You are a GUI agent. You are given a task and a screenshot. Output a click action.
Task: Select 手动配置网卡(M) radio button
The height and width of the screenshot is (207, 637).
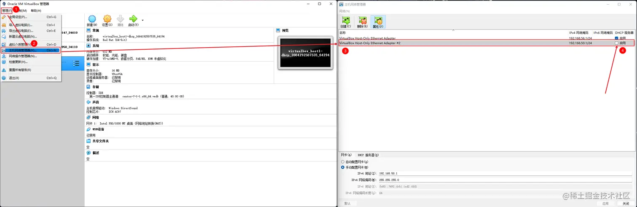tap(343, 167)
